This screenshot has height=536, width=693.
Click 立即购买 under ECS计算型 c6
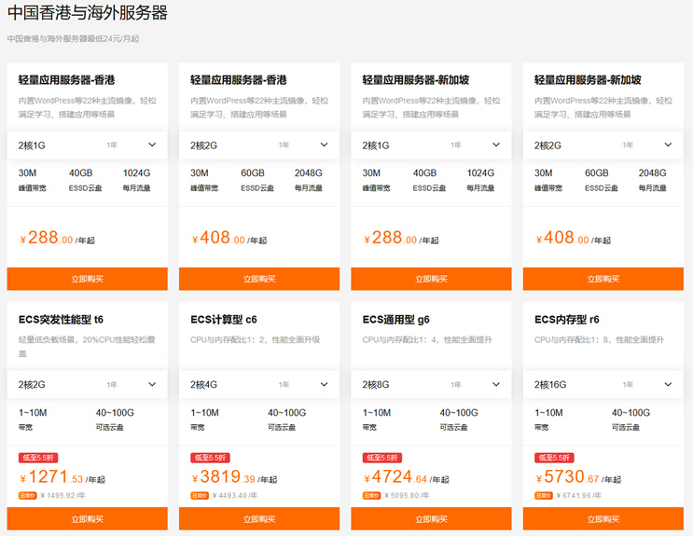click(x=259, y=518)
